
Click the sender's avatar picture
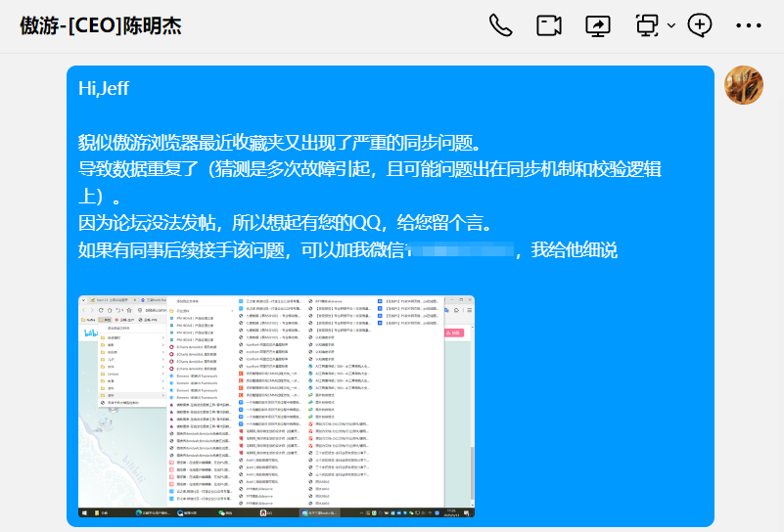pyautogui.click(x=744, y=85)
